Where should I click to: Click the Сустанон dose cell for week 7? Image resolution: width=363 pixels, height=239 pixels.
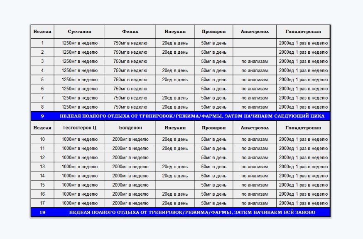(79, 98)
